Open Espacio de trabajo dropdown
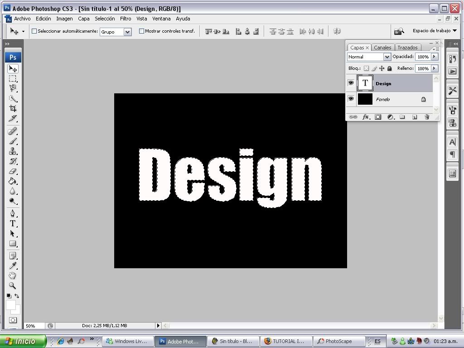 pyautogui.click(x=435, y=30)
